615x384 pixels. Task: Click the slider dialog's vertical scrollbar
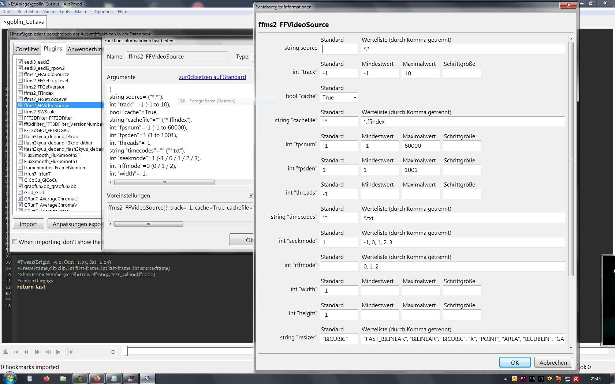point(571,159)
